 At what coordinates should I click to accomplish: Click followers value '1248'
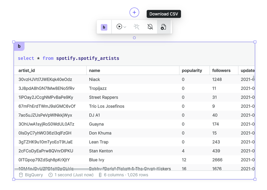217,79
